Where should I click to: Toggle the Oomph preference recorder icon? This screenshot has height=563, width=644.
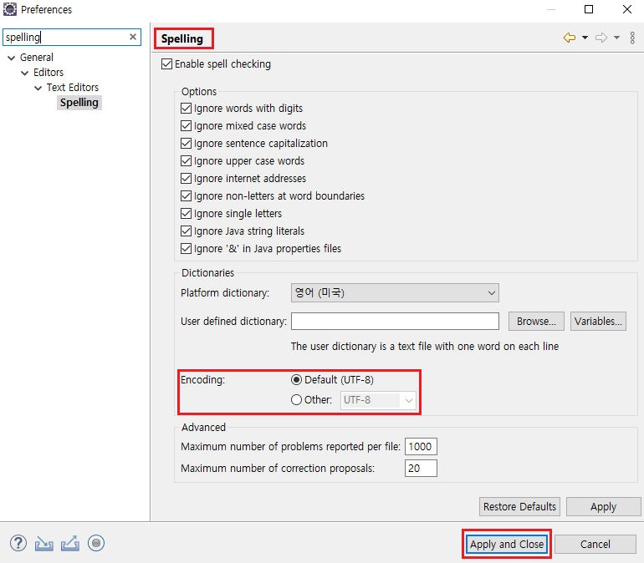tap(96, 543)
